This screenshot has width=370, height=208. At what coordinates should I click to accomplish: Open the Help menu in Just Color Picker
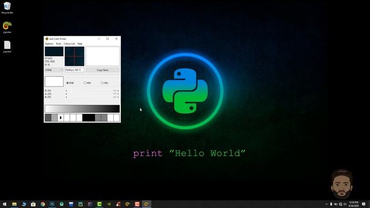tap(80, 44)
